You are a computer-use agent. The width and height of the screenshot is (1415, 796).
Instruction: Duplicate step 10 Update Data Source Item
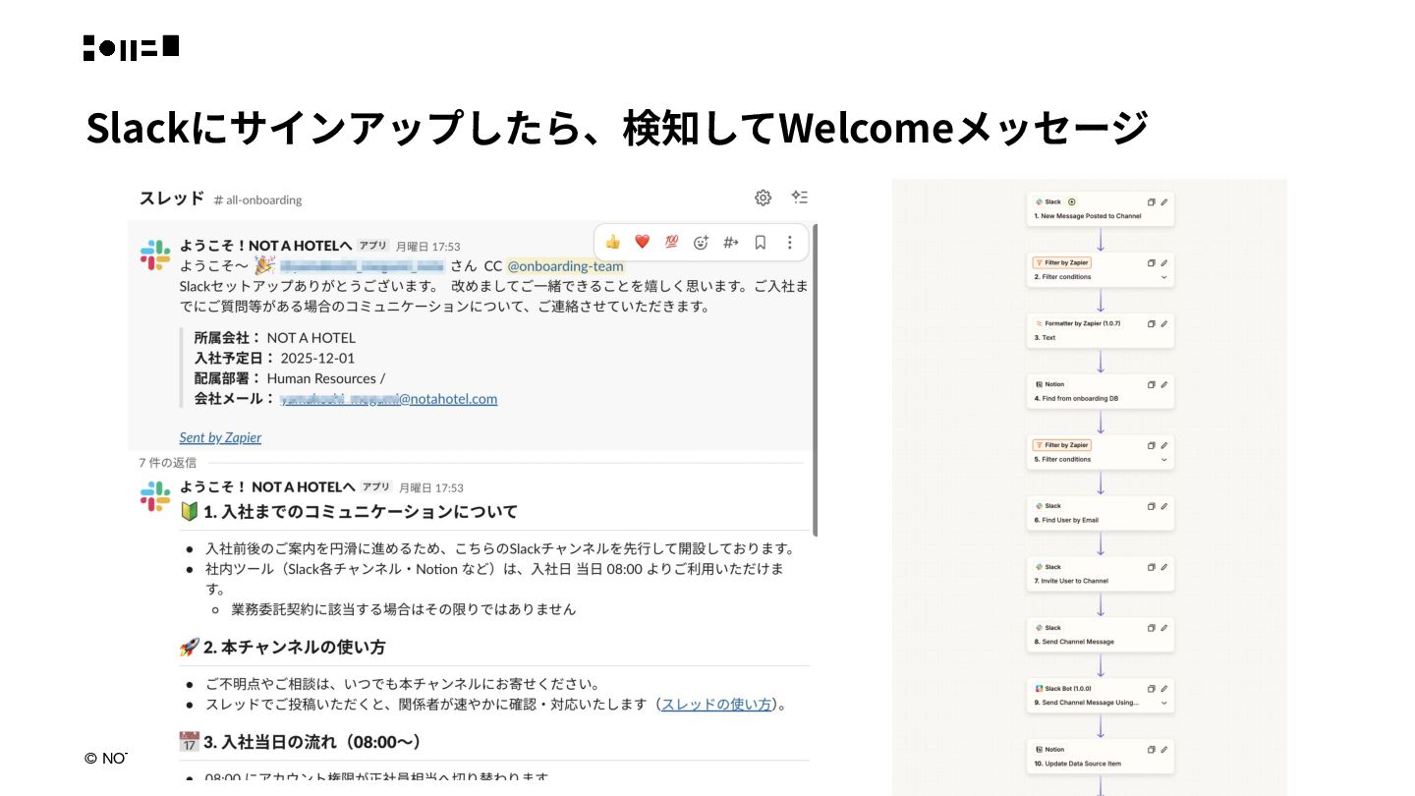coord(1152,749)
